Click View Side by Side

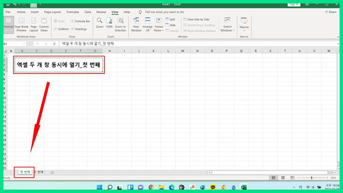pyautogui.click(x=196, y=19)
